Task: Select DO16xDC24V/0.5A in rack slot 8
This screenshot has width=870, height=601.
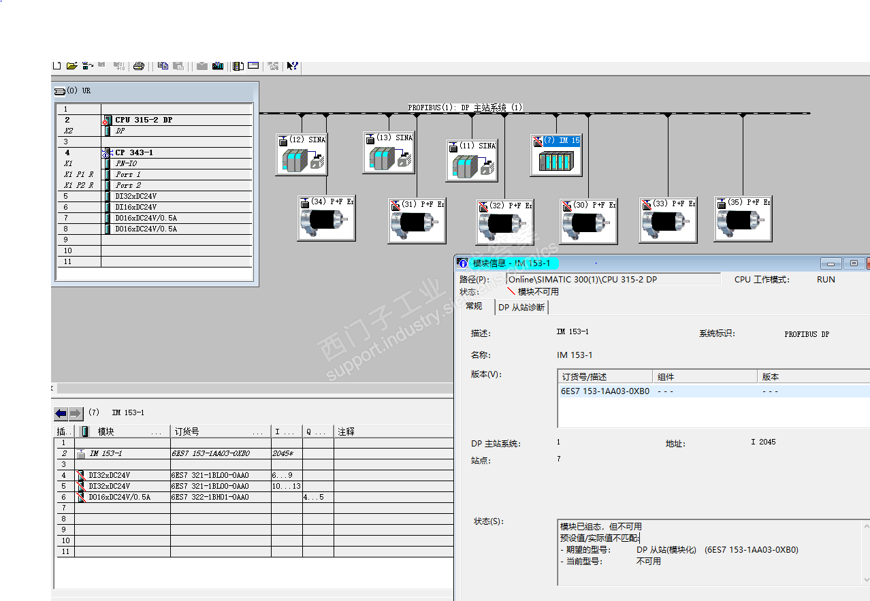Action: coord(155,229)
